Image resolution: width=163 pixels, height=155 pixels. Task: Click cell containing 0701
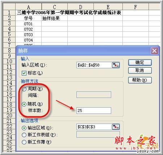pos(28,24)
